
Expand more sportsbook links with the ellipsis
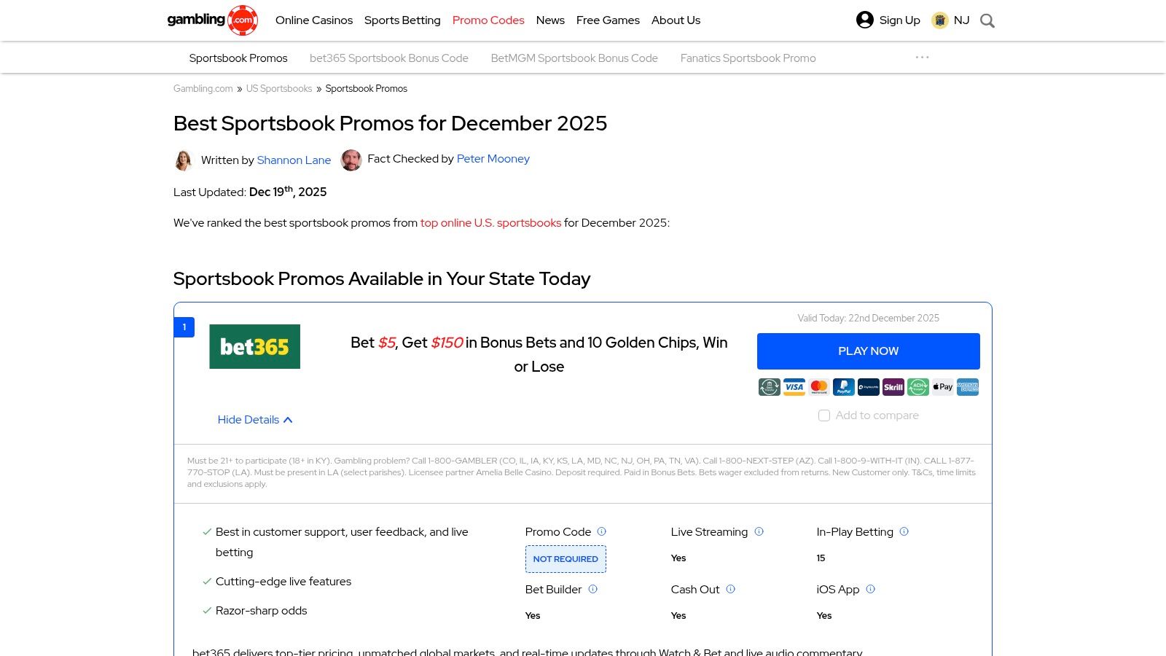pos(922,58)
